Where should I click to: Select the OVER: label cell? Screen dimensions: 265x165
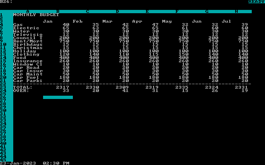point(21,91)
